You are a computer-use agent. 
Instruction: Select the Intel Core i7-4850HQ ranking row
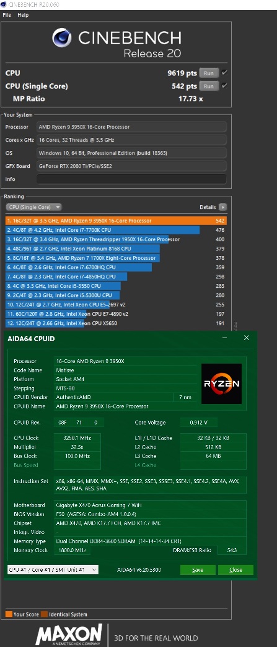[x=116, y=277]
